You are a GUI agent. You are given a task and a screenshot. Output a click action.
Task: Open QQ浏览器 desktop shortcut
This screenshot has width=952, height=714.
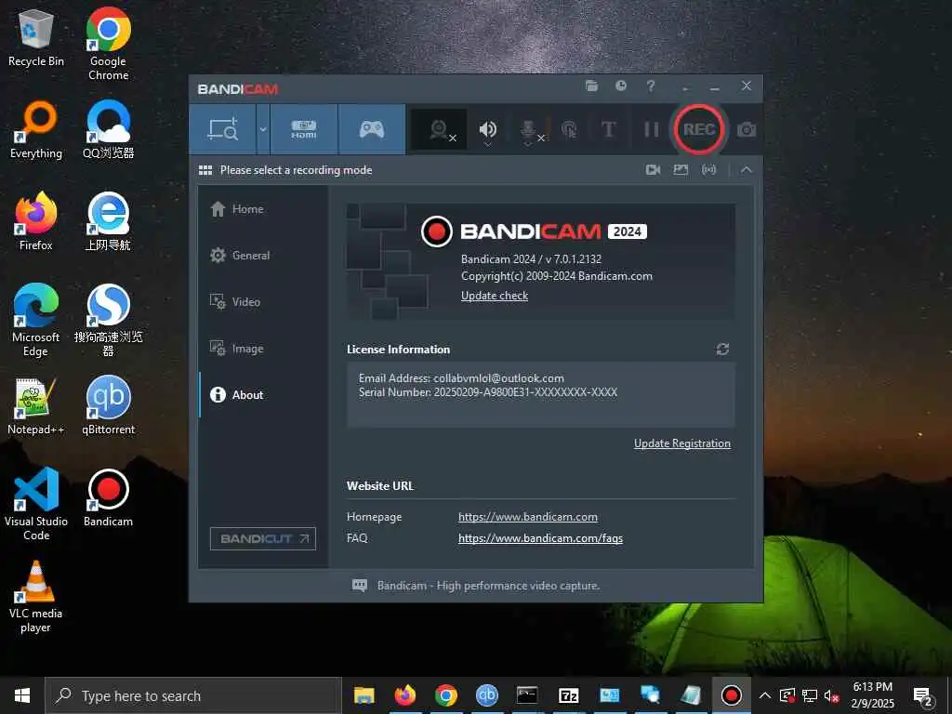108,130
